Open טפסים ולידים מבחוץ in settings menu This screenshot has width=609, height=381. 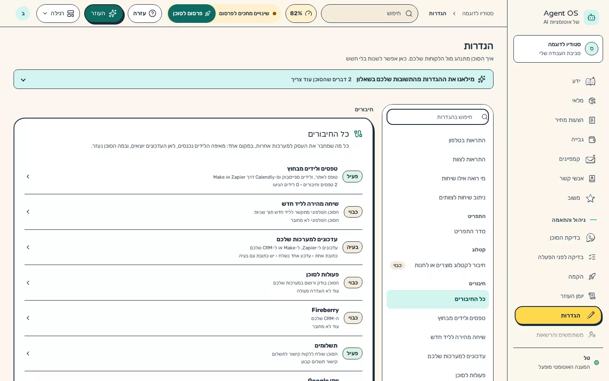[x=438, y=318]
